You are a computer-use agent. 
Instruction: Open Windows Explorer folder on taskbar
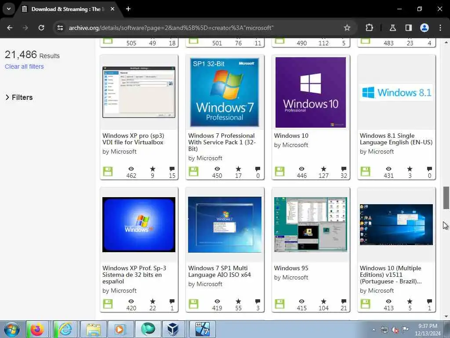(x=94, y=329)
